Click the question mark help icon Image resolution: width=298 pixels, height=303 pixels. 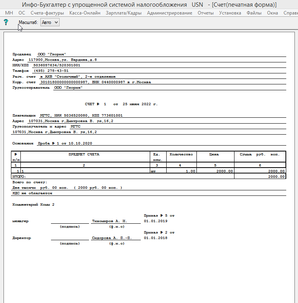(6, 22)
